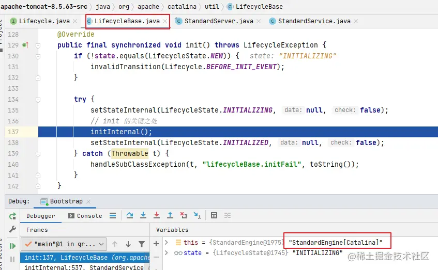The height and width of the screenshot is (270, 438).
Task: Click the 'util' breadcrumb
Action: click(212, 6)
